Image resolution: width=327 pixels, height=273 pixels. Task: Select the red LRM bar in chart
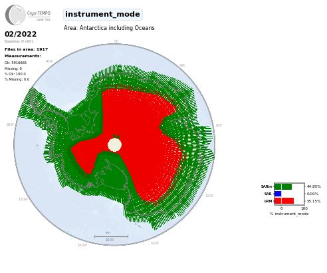(x=284, y=201)
